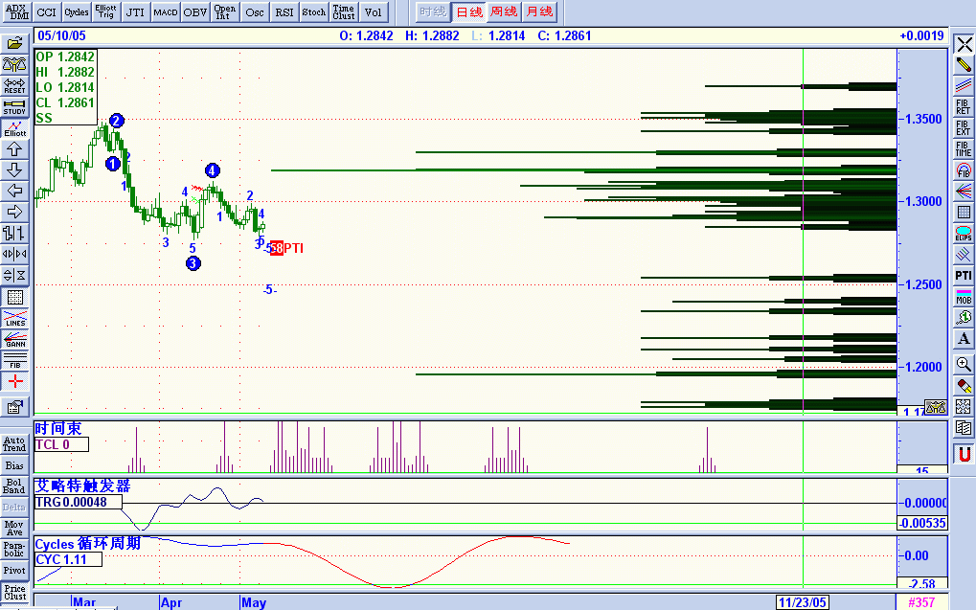The height and width of the screenshot is (610, 976).
Task: Select the eraser tool
Action: pos(964,386)
